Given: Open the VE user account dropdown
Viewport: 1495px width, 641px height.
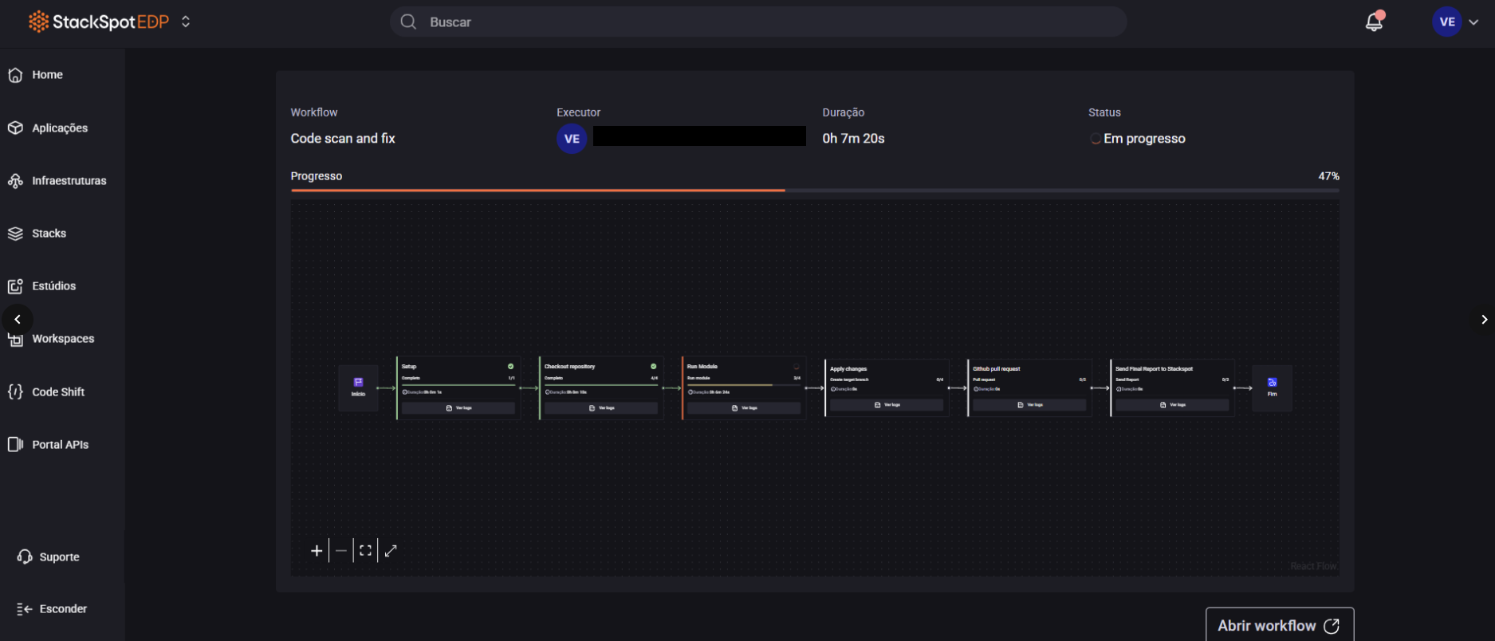Looking at the screenshot, I should pos(1456,22).
